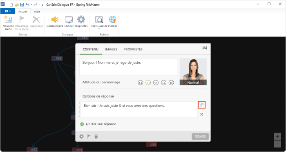Screen dimensions: 286x152
Task: Switch to the Accueil ribbon tab
Action: click(23, 11)
